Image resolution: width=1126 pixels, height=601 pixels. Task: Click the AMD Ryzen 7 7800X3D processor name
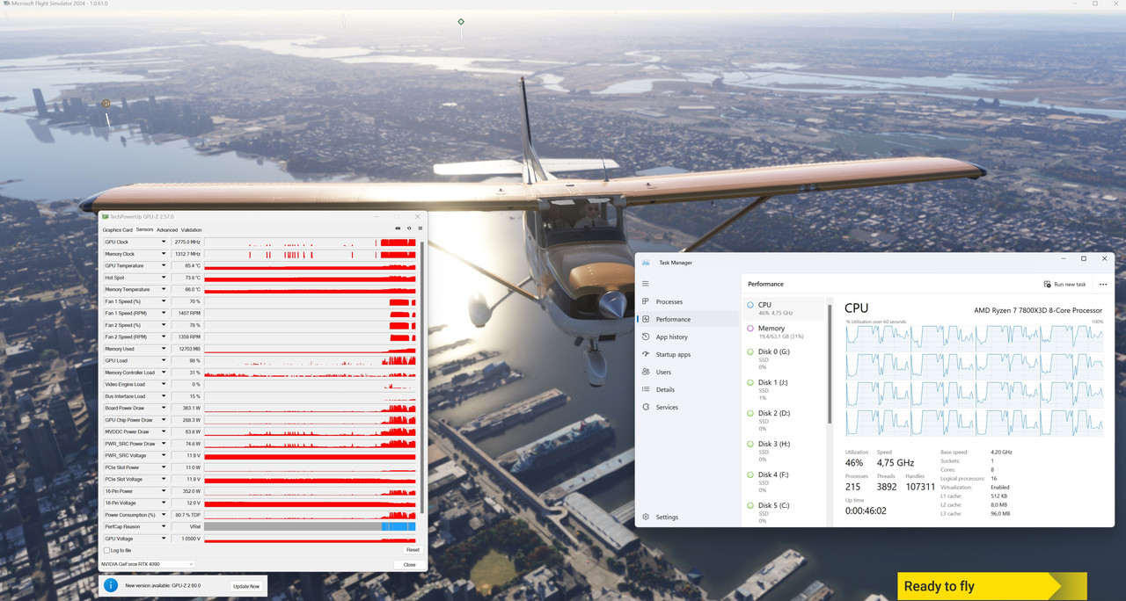tap(1038, 310)
